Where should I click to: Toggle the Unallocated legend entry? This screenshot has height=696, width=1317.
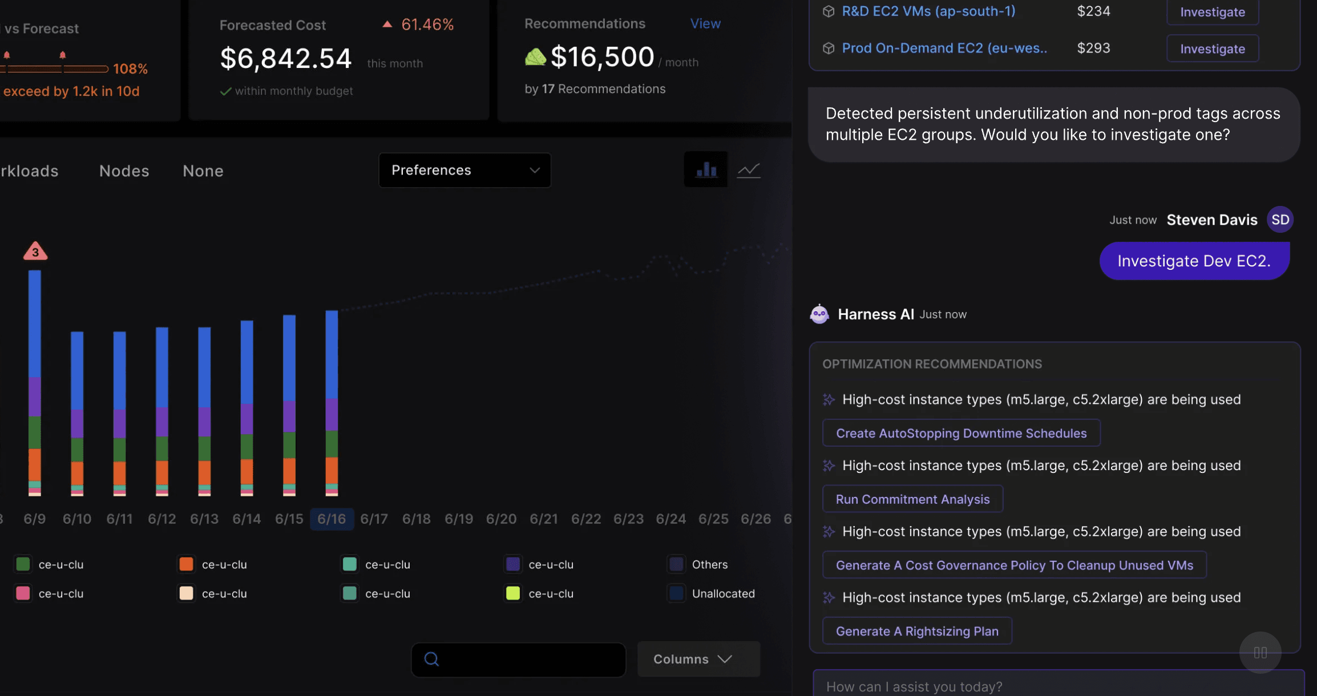[x=712, y=593]
